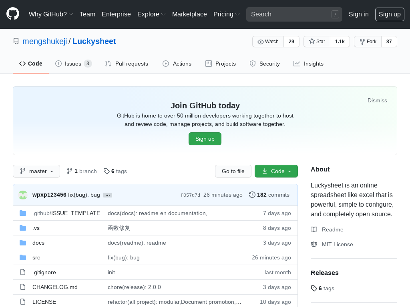Open the Team nav link
410x307 pixels.
87,14
